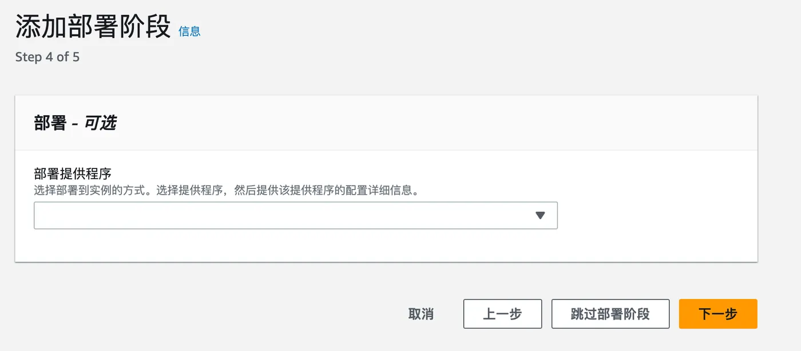The width and height of the screenshot is (801, 351).
Task: Click the dropdown arrow for 部署提供程序
Action: (540, 215)
